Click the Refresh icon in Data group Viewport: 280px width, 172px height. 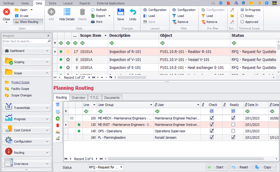tap(93, 10)
